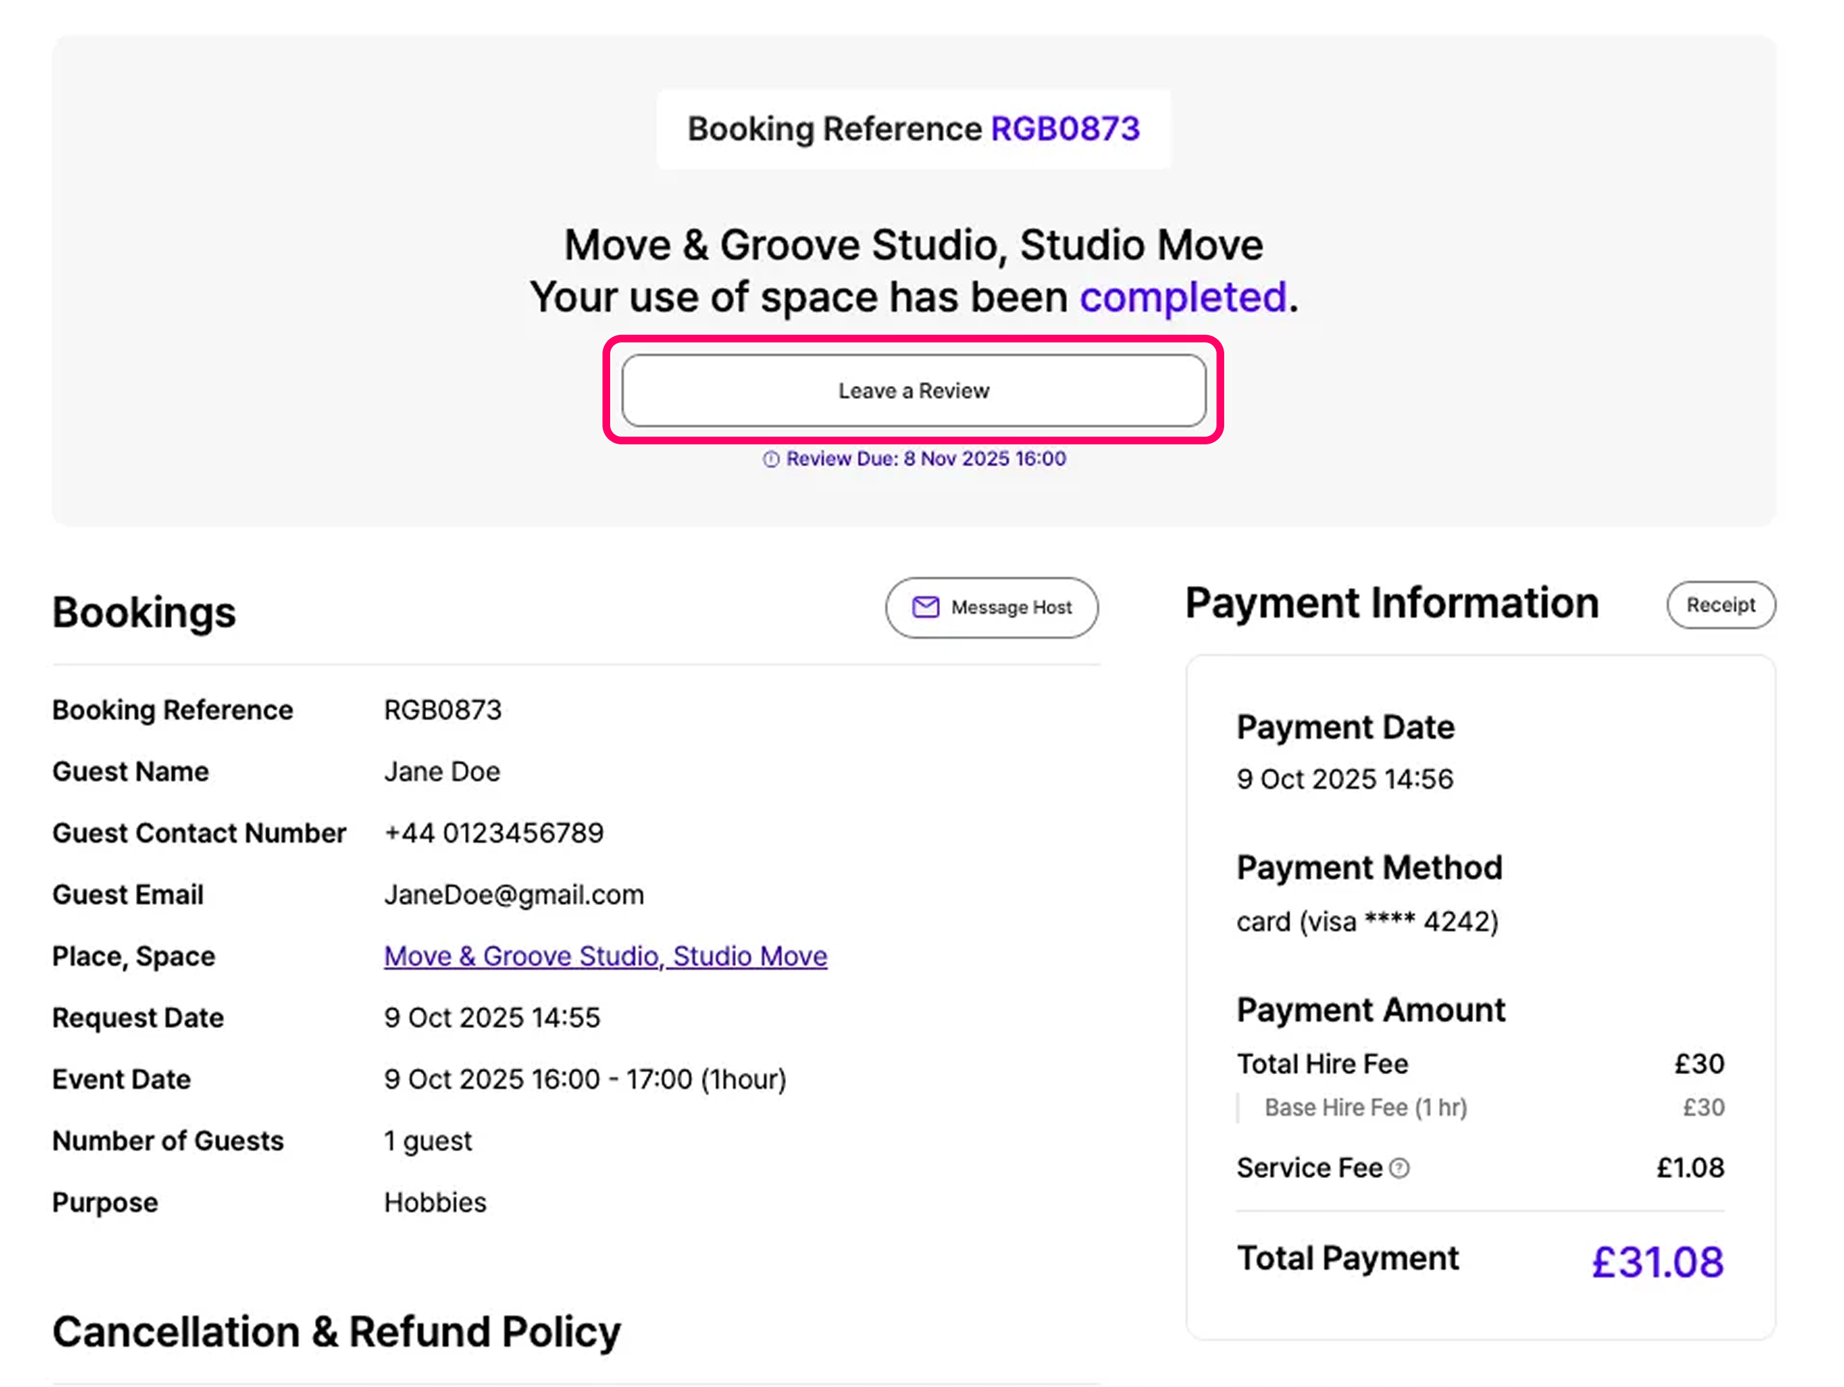Click the Leave a Review button
The width and height of the screenshot is (1844, 1387).
(x=913, y=391)
